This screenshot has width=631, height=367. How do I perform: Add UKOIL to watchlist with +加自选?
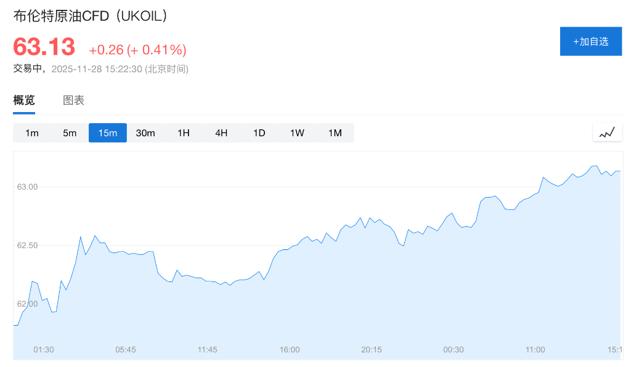[x=590, y=41]
